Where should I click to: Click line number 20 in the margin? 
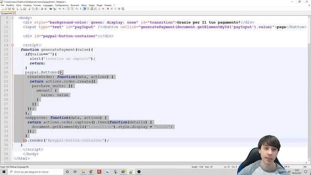pos(6,72)
